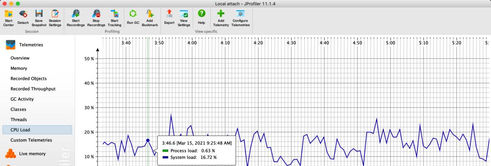Click the 5:20 time axis label

(x=456, y=43)
